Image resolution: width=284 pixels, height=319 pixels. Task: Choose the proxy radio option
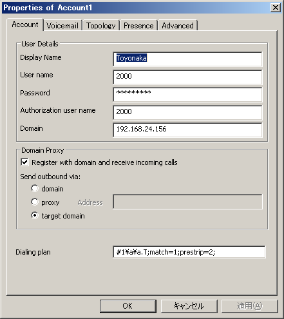(35, 202)
